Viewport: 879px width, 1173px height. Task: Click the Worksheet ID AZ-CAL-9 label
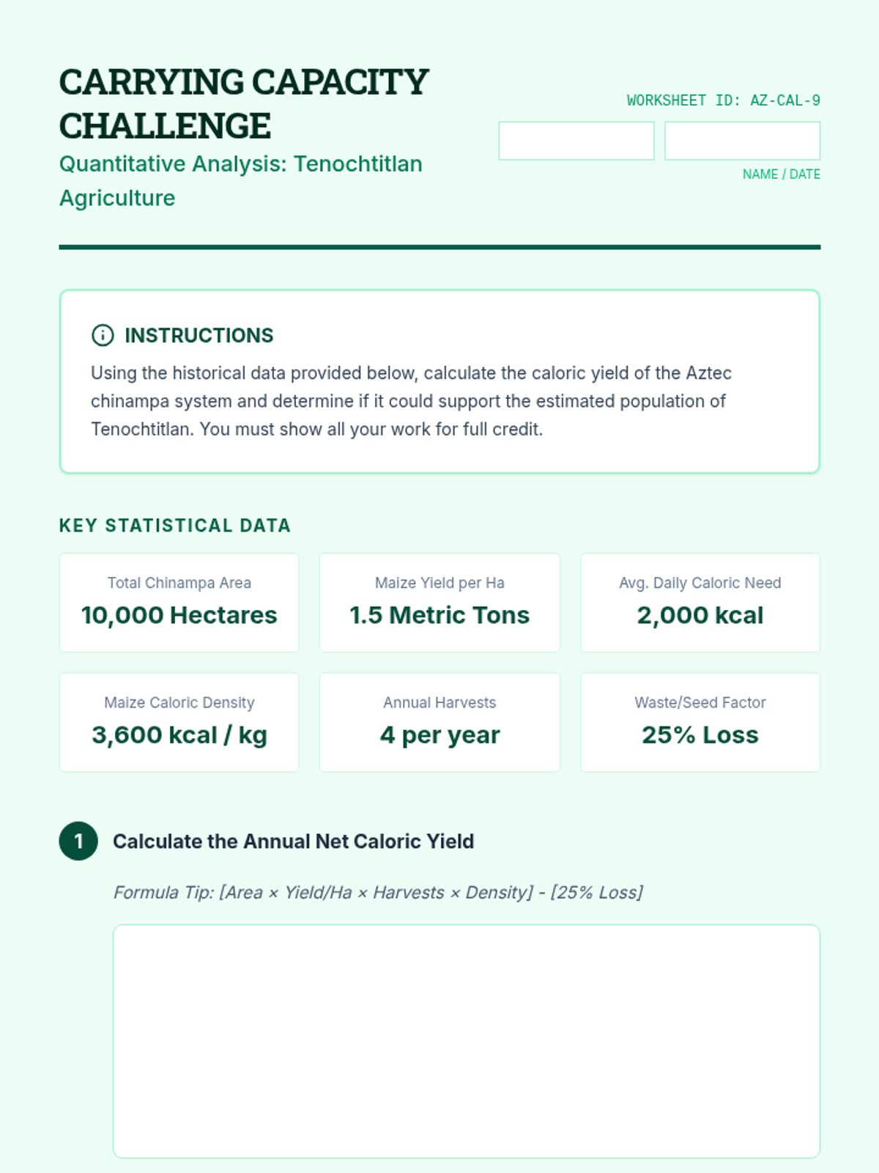point(724,100)
